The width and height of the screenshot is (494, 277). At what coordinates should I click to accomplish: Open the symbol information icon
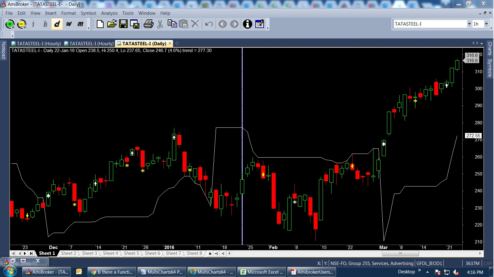(247, 24)
